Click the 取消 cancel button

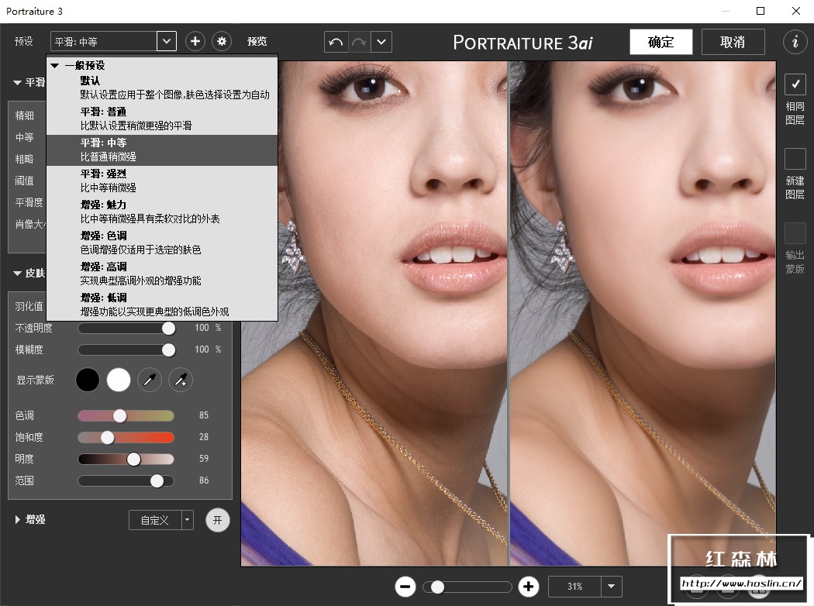pyautogui.click(x=733, y=42)
